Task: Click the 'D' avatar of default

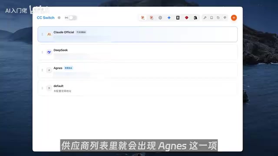Action: 49,88
